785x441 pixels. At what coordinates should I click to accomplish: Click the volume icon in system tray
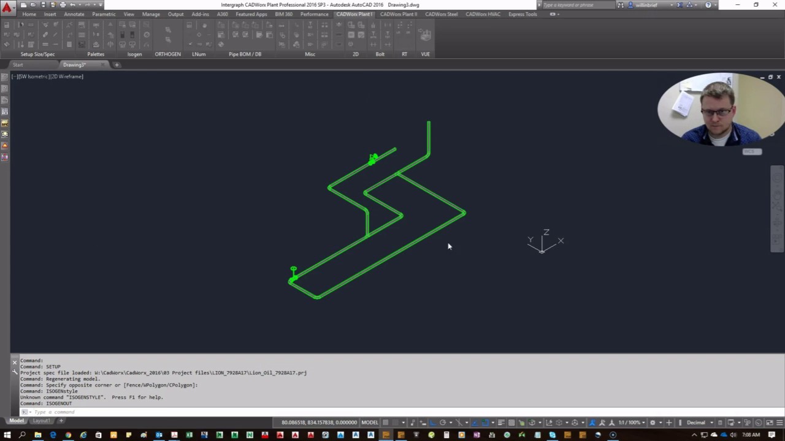(732, 435)
